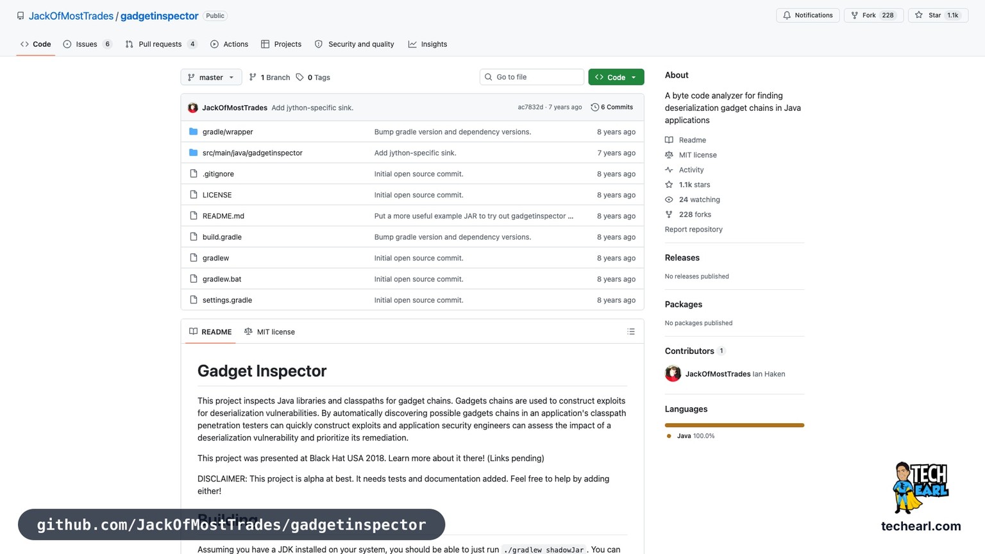Click the gradlew.bat file icon
Screen dimensions: 985x554
(193, 279)
